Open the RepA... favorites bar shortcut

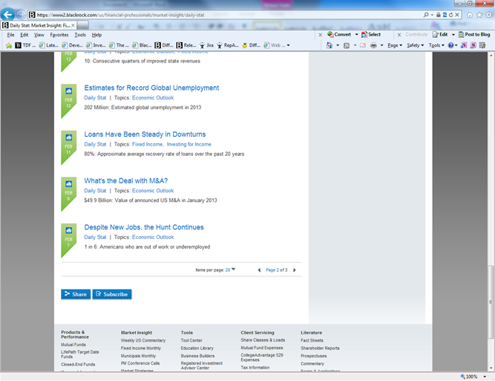tap(228, 45)
